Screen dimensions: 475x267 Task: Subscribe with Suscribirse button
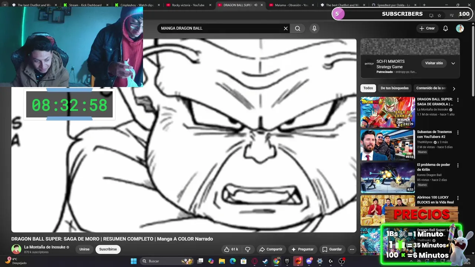[x=108, y=249]
